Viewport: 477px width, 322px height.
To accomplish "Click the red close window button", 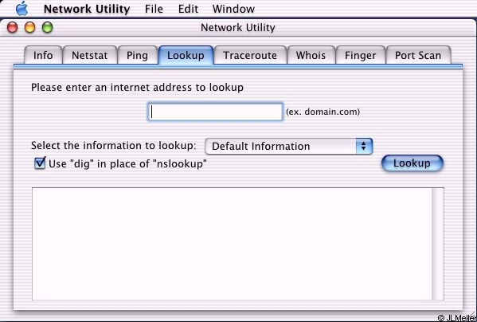I will [x=12, y=27].
